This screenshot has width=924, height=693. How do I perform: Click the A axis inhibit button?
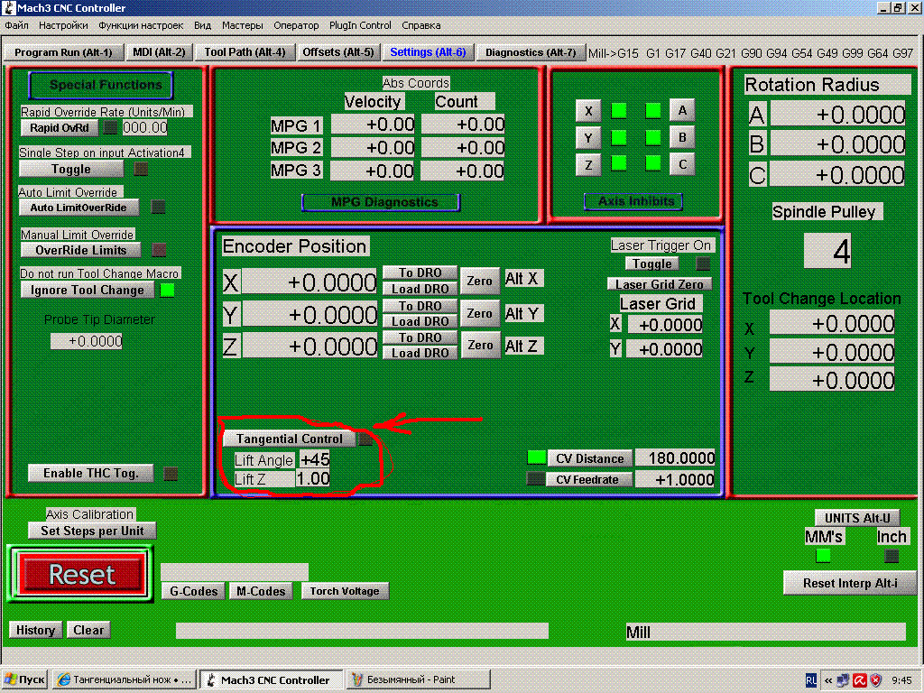pos(682,110)
